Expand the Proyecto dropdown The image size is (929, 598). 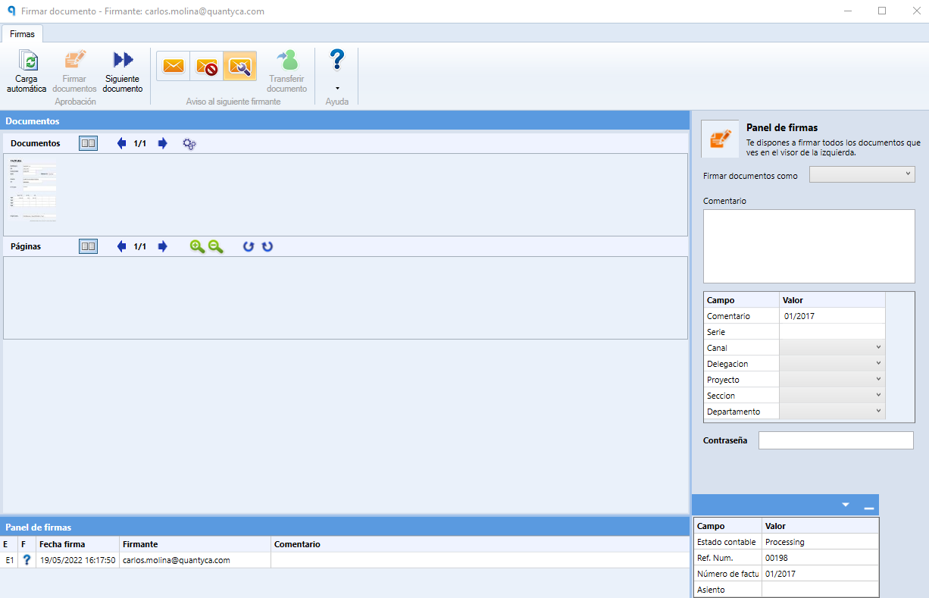coord(832,380)
